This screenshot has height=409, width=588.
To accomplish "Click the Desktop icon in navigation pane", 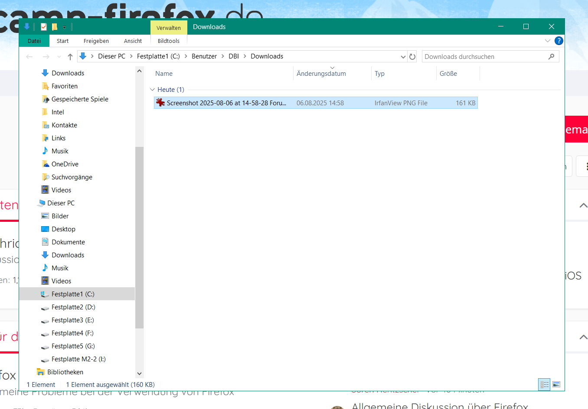I will 45,229.
